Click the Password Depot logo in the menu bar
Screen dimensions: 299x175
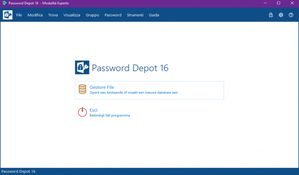click(x=8, y=15)
